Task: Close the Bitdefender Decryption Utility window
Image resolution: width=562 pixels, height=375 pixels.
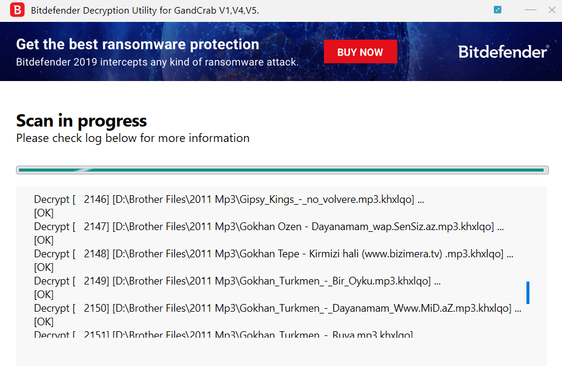Action: 553,10
